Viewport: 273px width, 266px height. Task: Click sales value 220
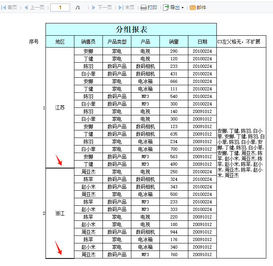pyautogui.click(x=174, y=217)
